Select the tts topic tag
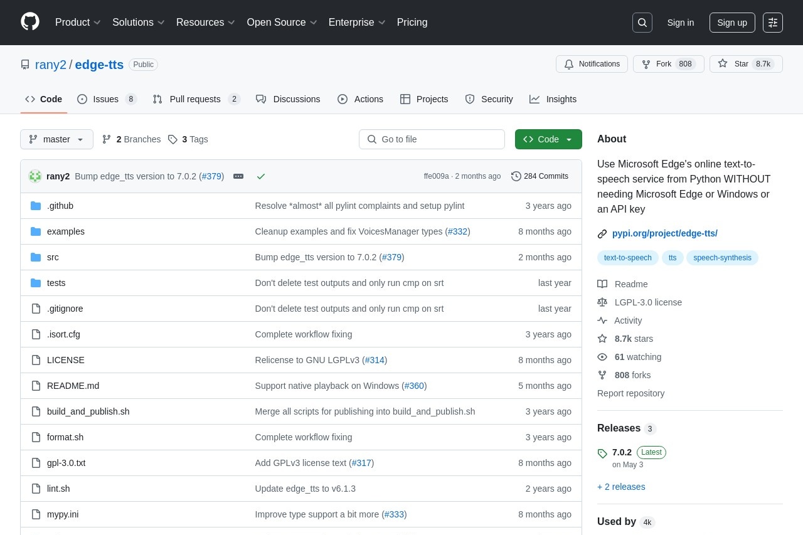The image size is (803, 535). [x=673, y=258]
